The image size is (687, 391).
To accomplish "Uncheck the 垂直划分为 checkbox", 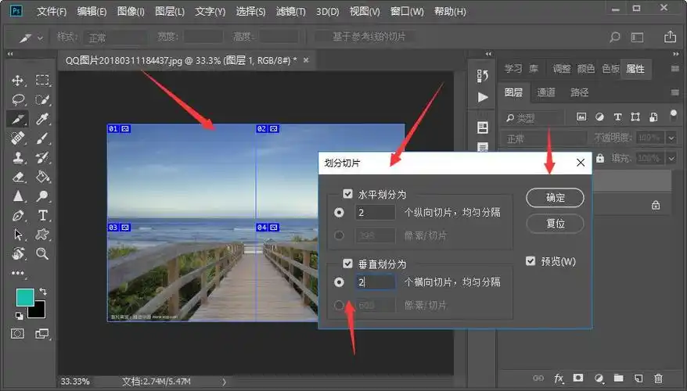I will click(x=347, y=264).
